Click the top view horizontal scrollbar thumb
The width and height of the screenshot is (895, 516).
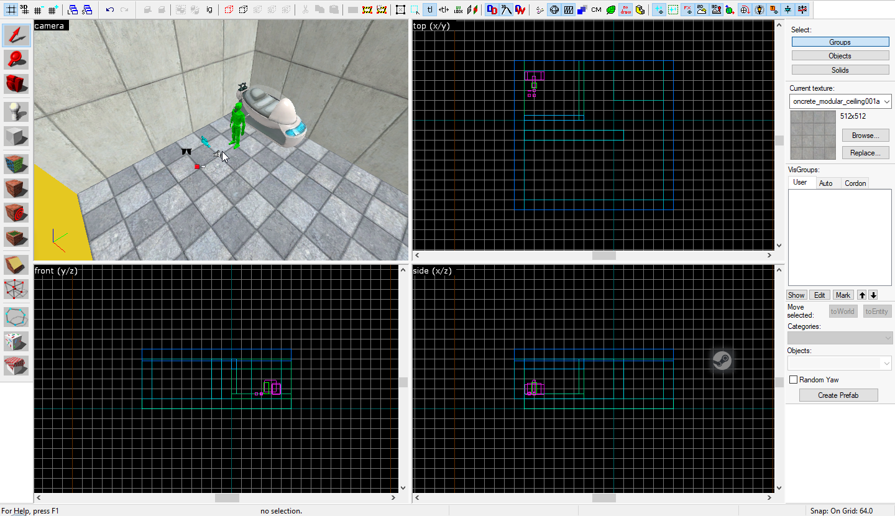coord(604,256)
